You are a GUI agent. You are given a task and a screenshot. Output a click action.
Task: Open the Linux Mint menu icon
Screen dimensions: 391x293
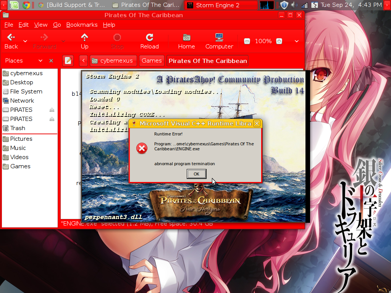click(x=14, y=5)
